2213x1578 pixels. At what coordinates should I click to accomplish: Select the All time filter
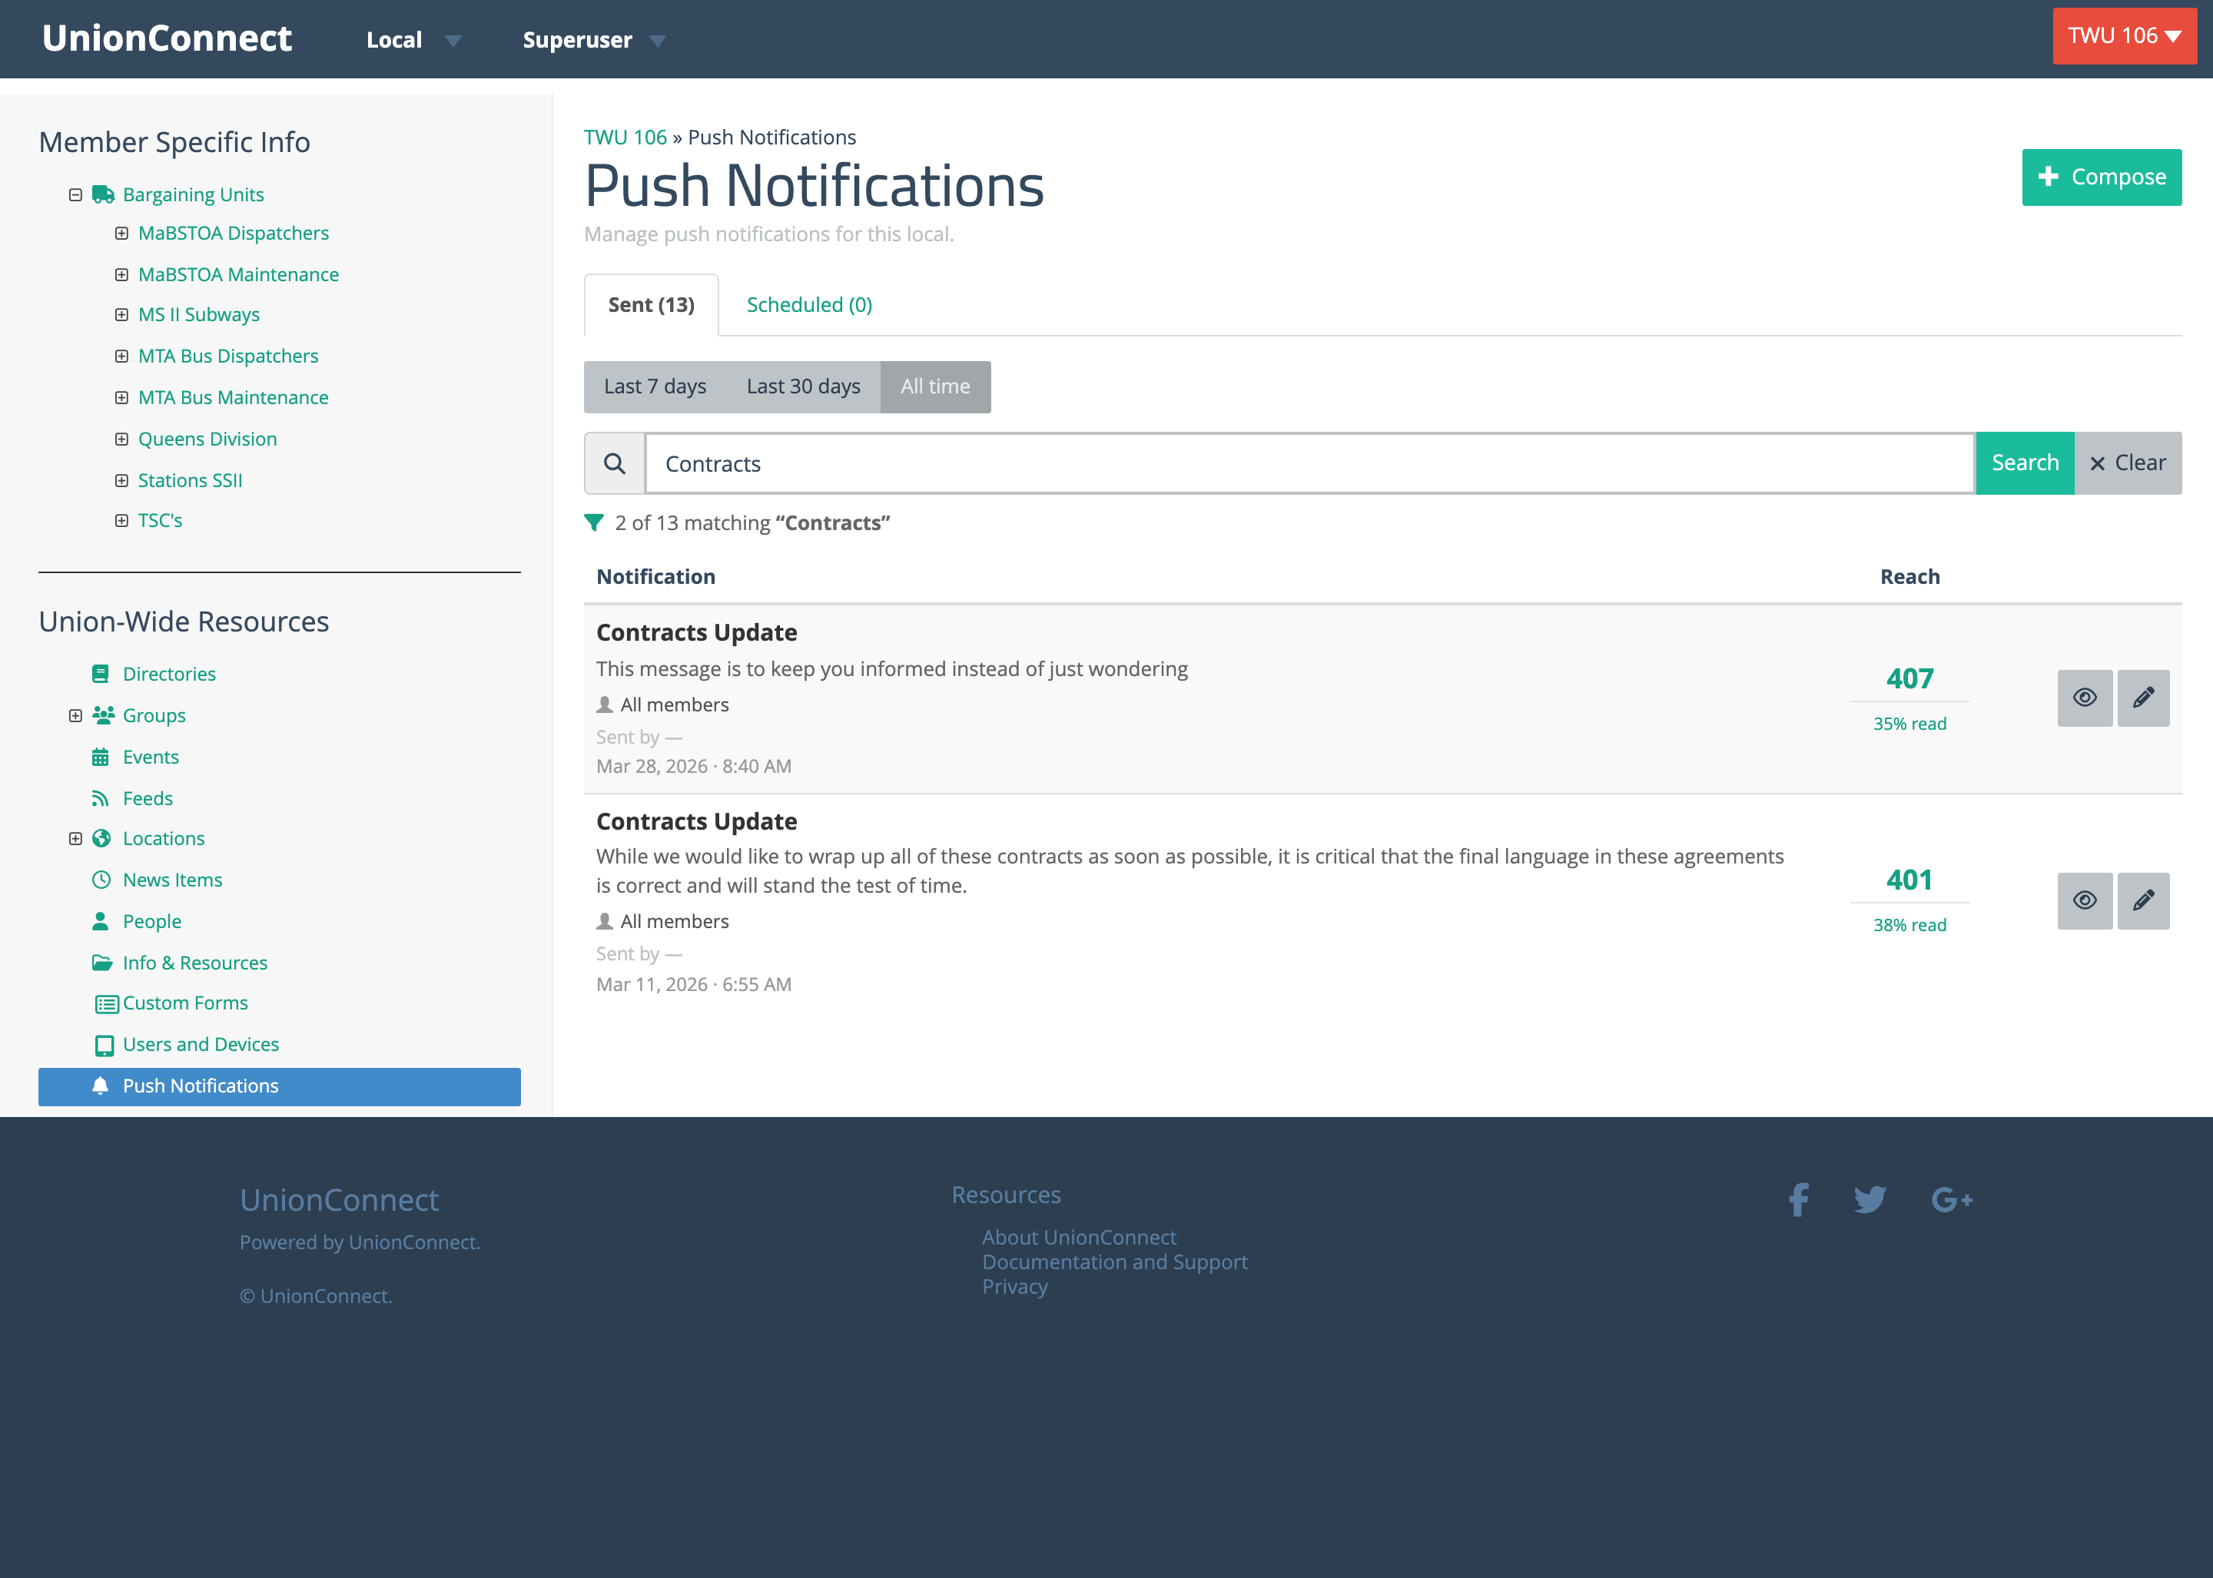[x=935, y=386]
